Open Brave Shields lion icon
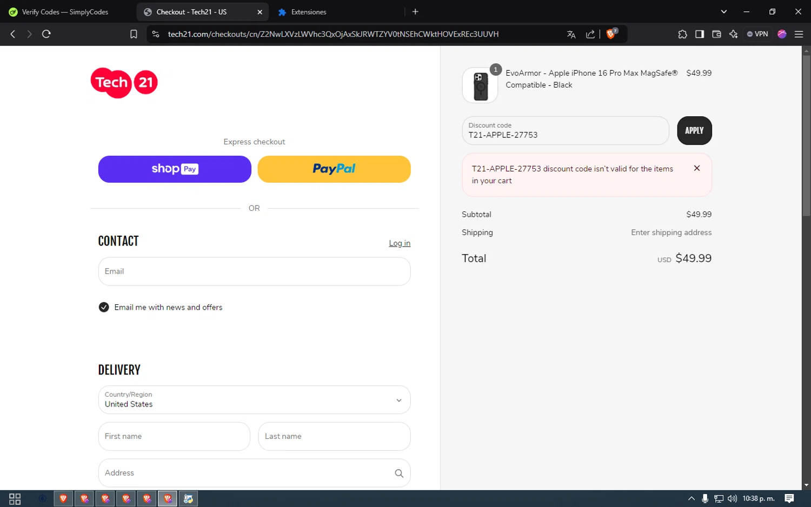Viewport: 811px width, 507px height. tap(611, 34)
